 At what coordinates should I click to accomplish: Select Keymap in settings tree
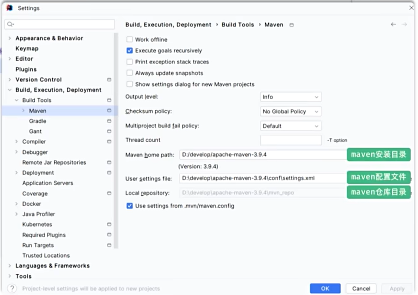tap(27, 49)
